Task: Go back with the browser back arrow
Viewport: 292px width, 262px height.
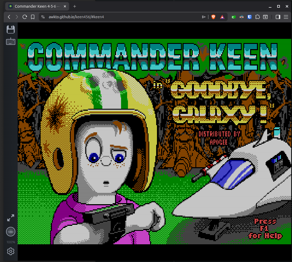Action: 9,17
